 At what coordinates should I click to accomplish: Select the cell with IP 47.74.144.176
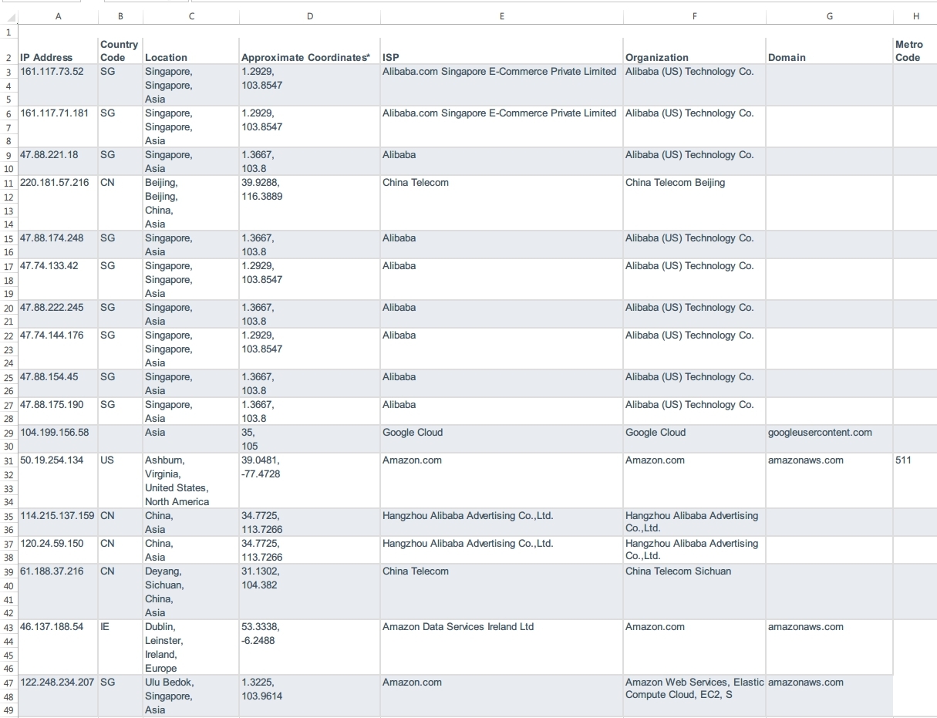pos(58,349)
